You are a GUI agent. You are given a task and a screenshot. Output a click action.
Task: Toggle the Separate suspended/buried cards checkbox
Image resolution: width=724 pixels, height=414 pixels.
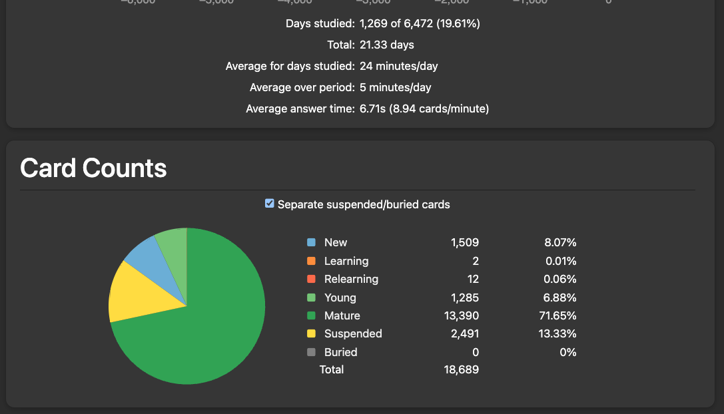[270, 204]
